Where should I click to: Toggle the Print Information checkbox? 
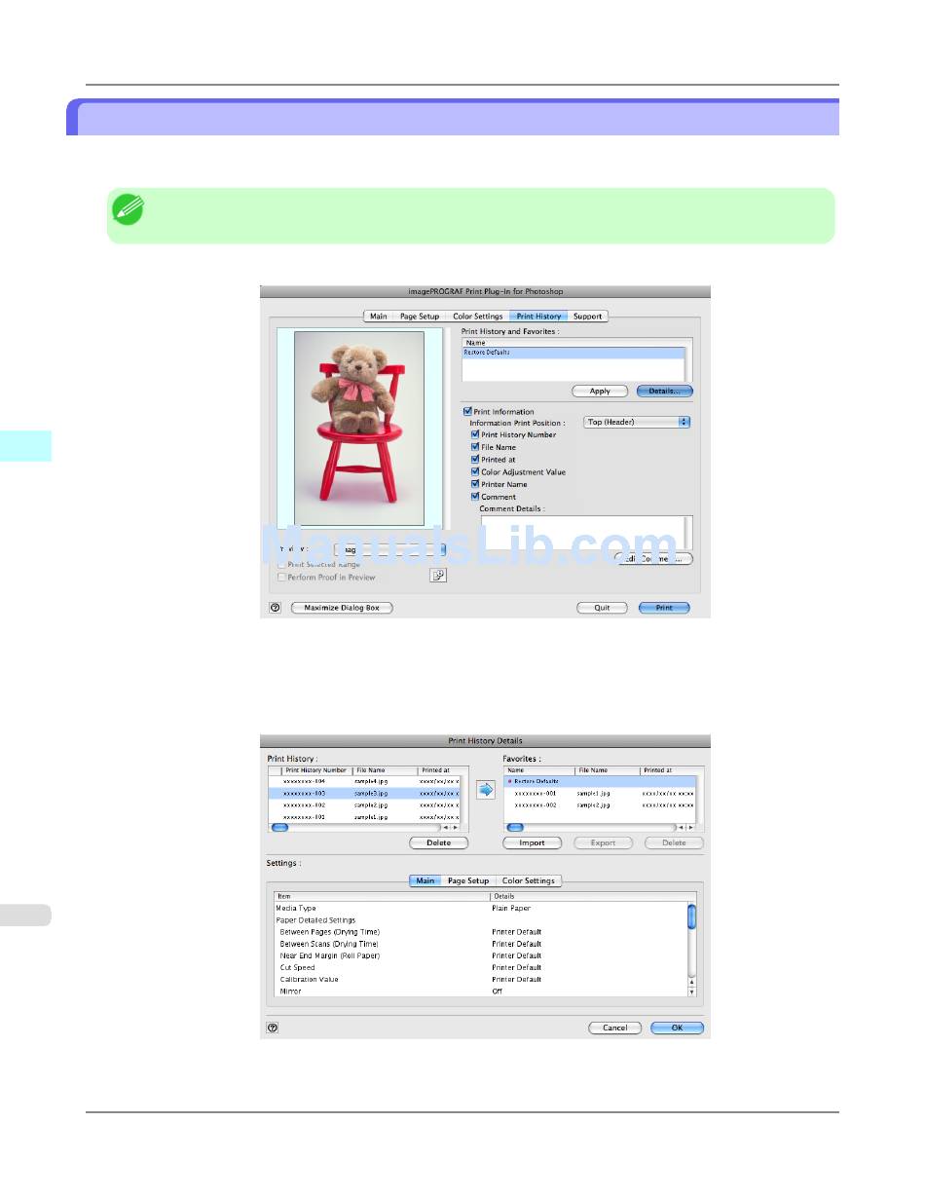click(467, 412)
